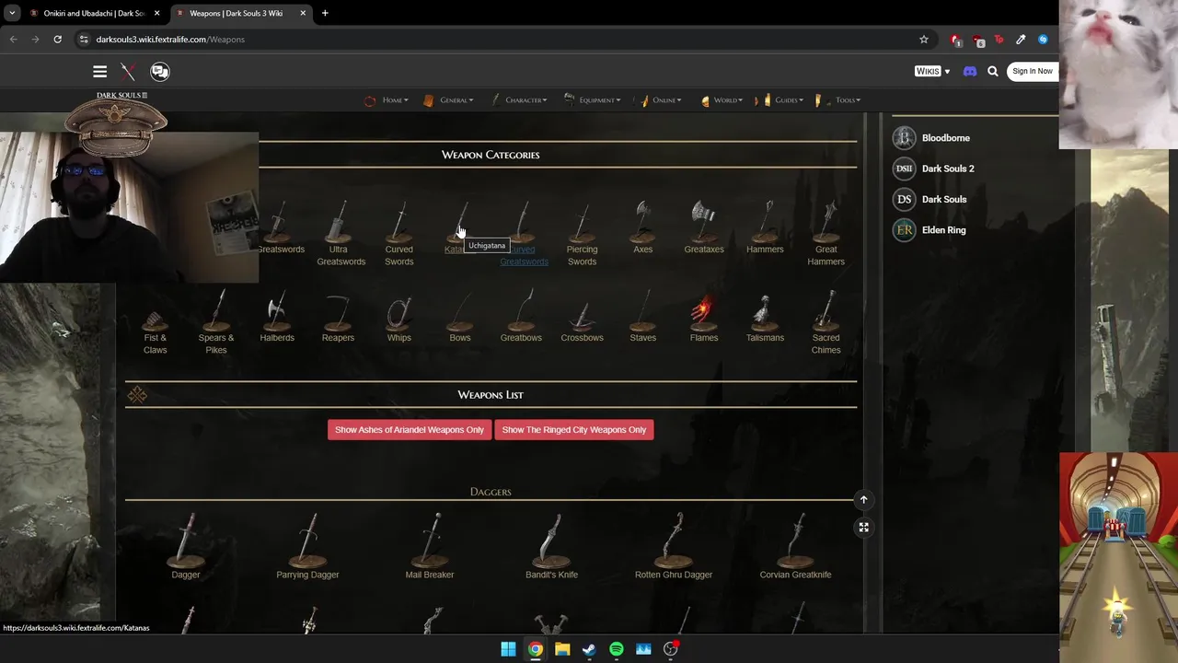Show The Ringed City Weapons Only
Image resolution: width=1178 pixels, height=663 pixels.
[574, 429]
